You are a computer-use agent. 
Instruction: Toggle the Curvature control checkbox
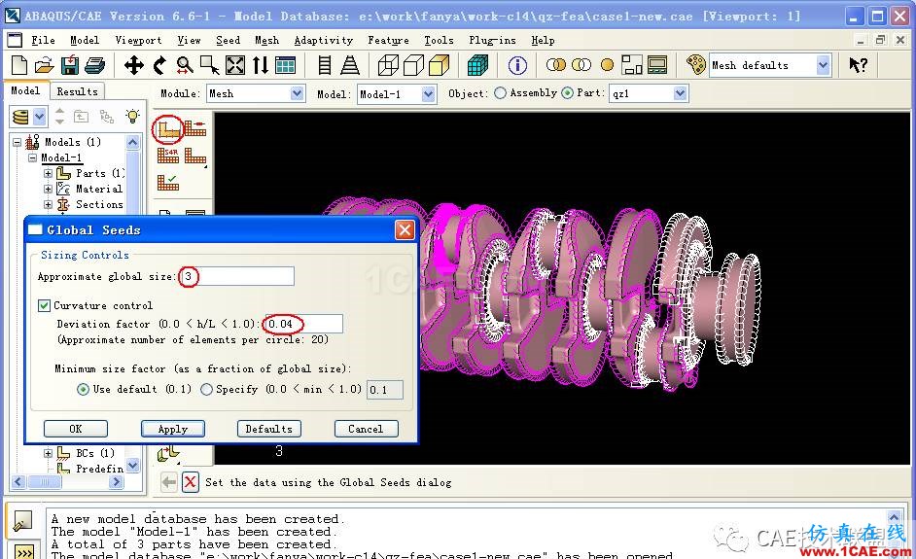pyautogui.click(x=45, y=305)
